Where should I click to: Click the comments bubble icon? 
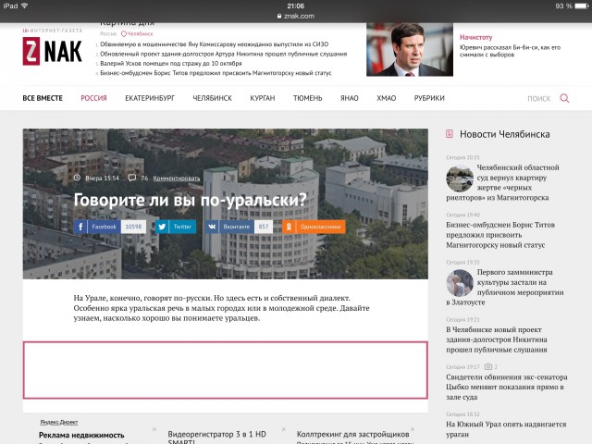click(132, 178)
